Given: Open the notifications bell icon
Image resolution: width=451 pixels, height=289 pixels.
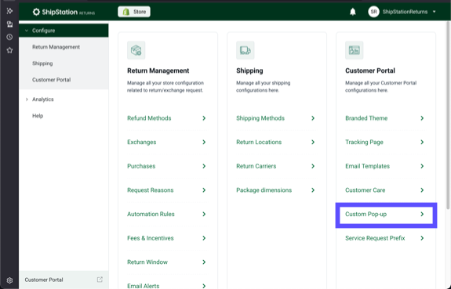Looking at the screenshot, I should (353, 12).
